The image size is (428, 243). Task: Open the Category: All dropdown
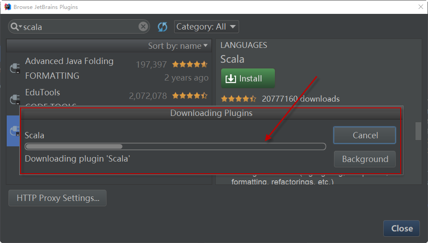click(x=206, y=27)
